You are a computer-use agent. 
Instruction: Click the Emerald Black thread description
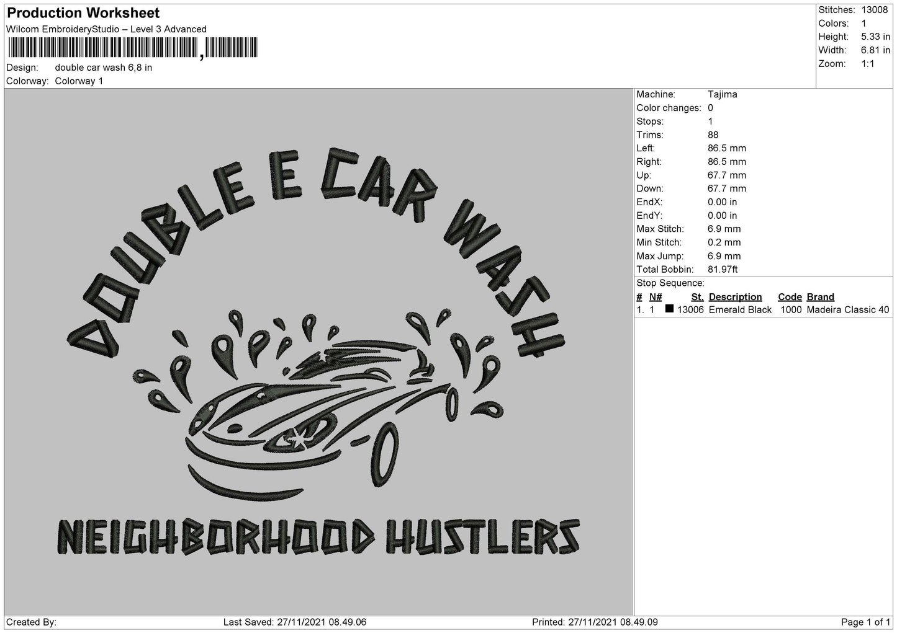pos(741,310)
